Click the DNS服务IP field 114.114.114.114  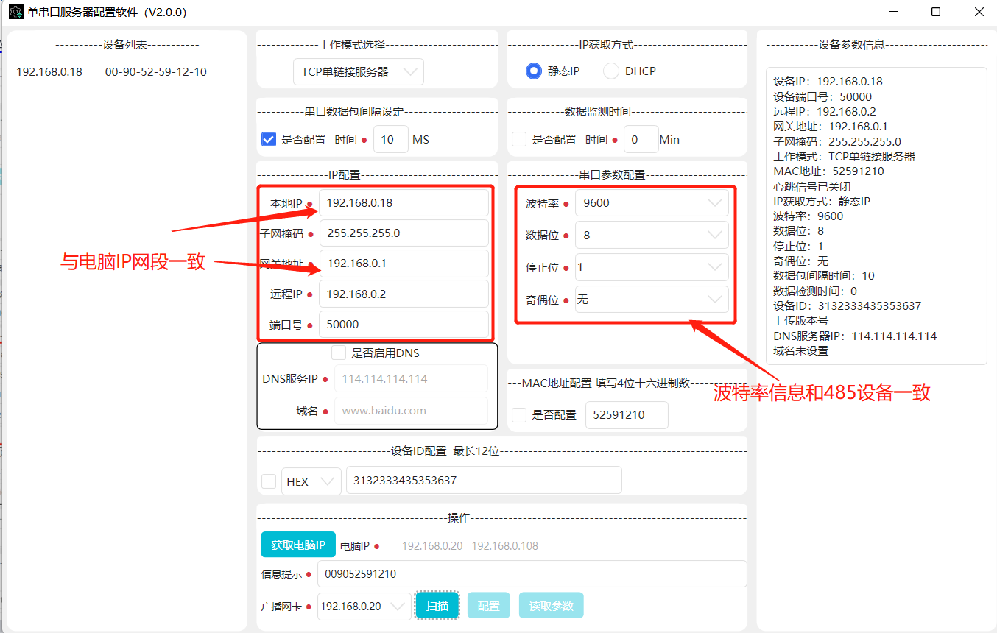411,378
